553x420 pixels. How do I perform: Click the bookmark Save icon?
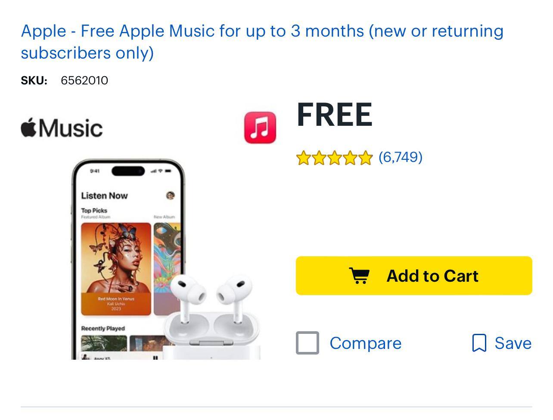479,343
